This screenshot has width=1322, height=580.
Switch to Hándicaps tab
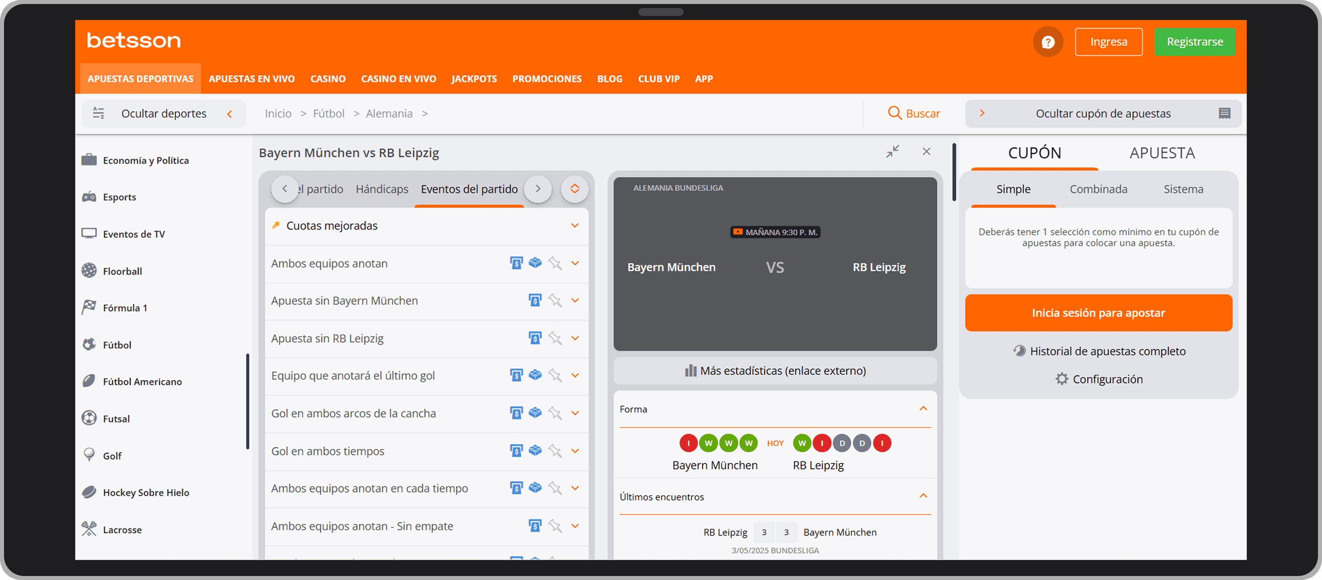coord(382,189)
